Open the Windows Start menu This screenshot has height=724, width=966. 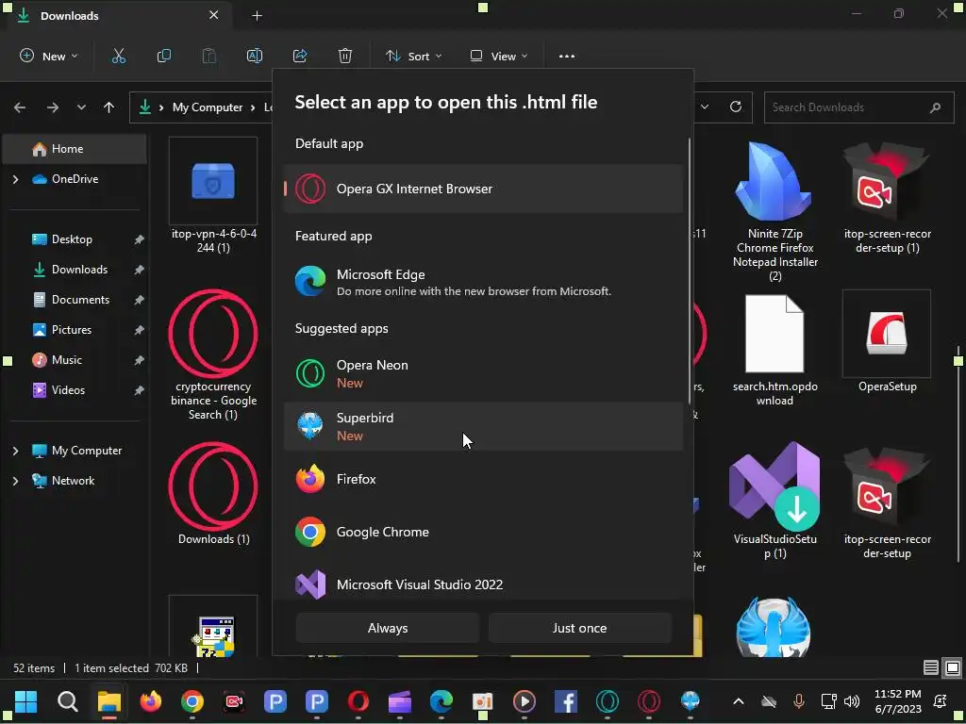tap(25, 701)
